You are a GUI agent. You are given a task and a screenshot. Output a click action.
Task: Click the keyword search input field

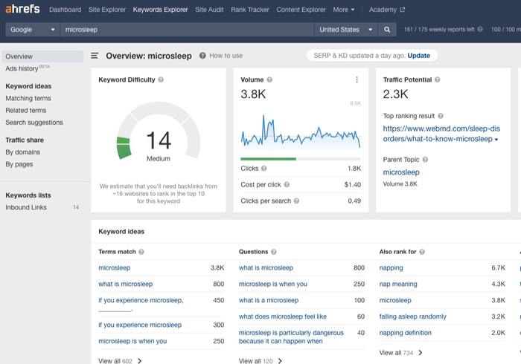pyautogui.click(x=188, y=30)
